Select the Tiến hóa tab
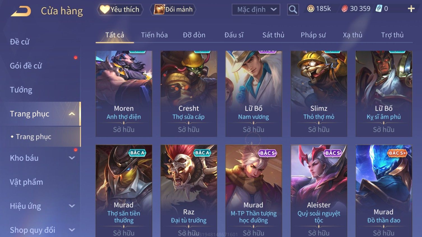 pyautogui.click(x=154, y=35)
